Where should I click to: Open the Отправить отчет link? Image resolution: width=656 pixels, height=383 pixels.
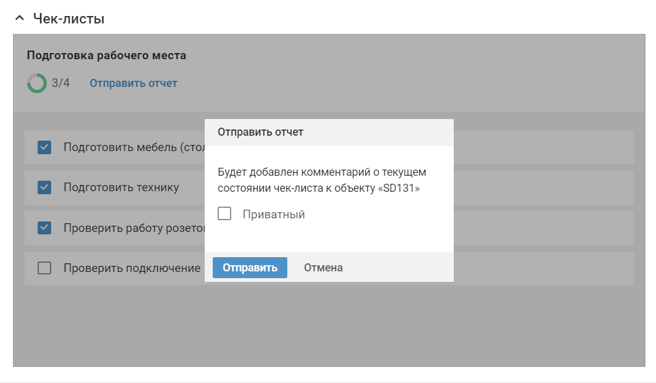click(133, 83)
